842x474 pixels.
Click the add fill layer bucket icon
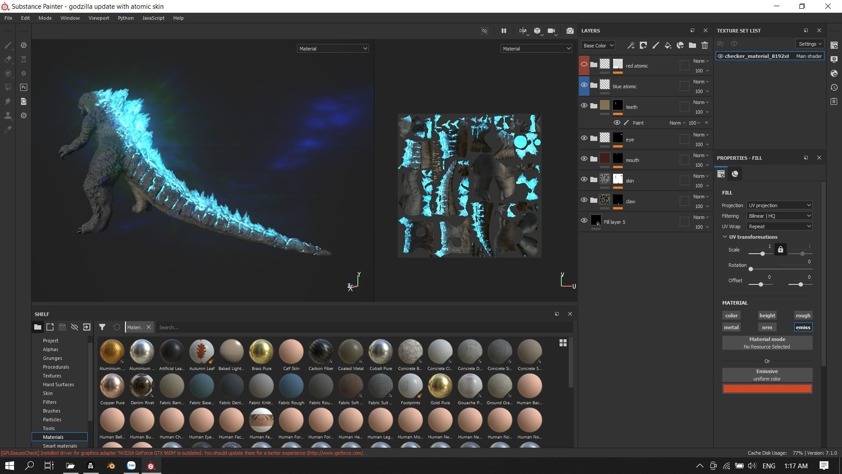pos(667,45)
